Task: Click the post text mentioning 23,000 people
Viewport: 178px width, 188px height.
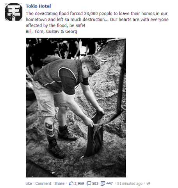Action: tap(97, 20)
